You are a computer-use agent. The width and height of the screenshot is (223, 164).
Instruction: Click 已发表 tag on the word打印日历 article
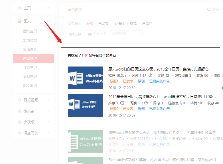click(x=128, y=81)
